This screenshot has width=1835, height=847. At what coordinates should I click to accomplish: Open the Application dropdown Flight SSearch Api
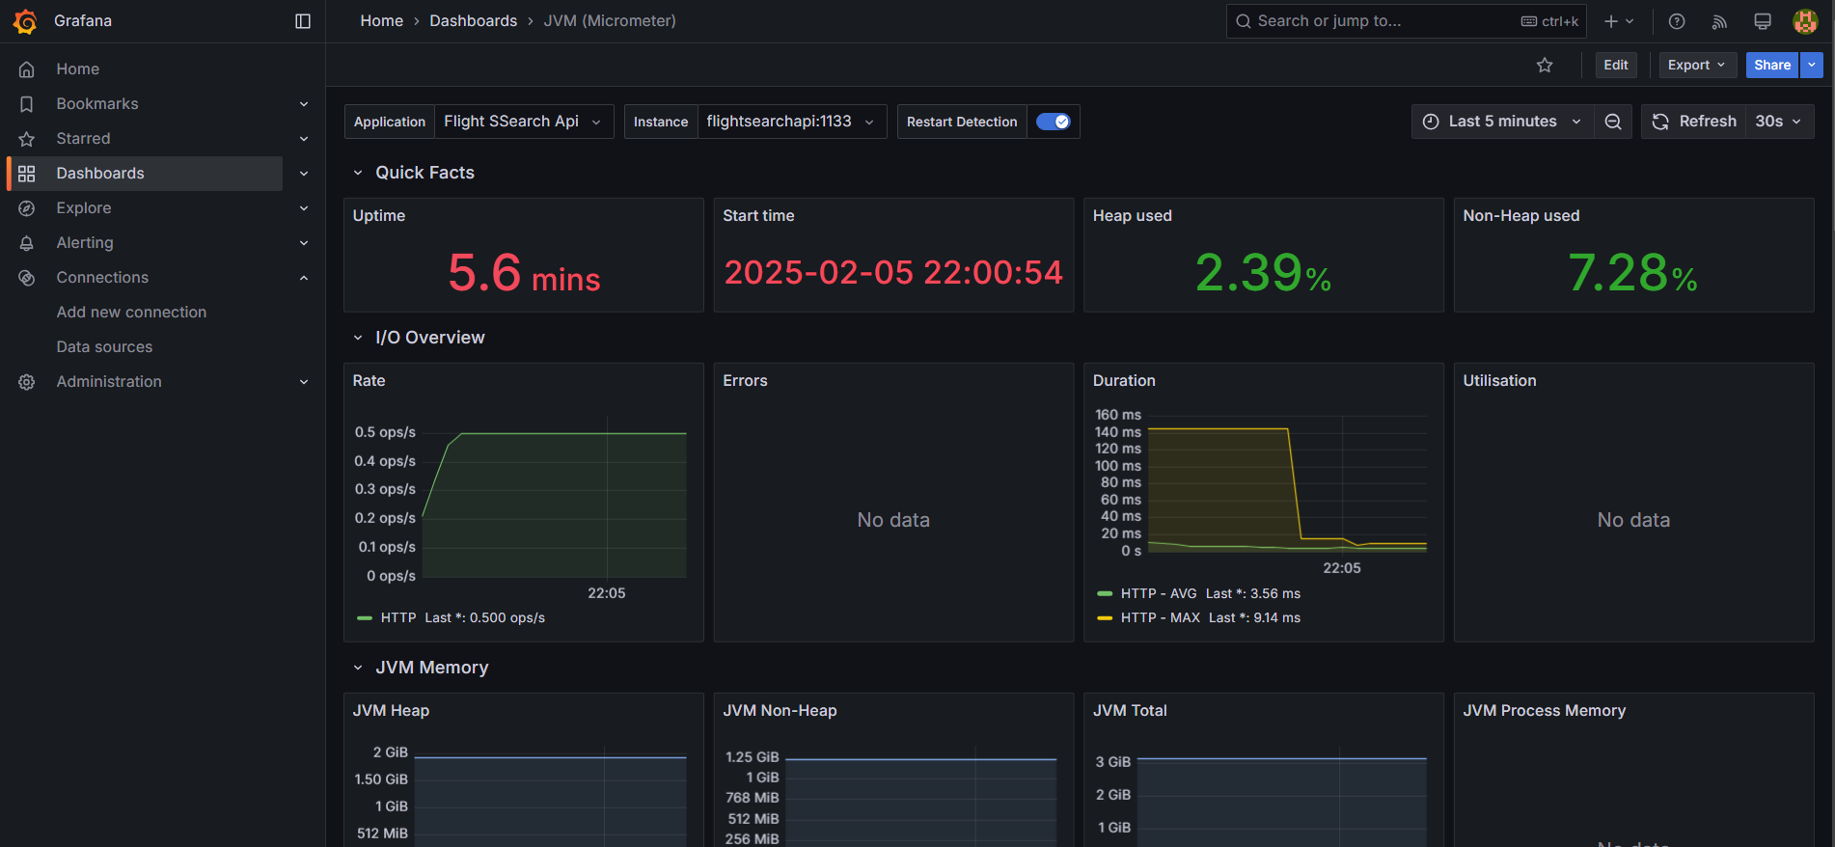524,122
